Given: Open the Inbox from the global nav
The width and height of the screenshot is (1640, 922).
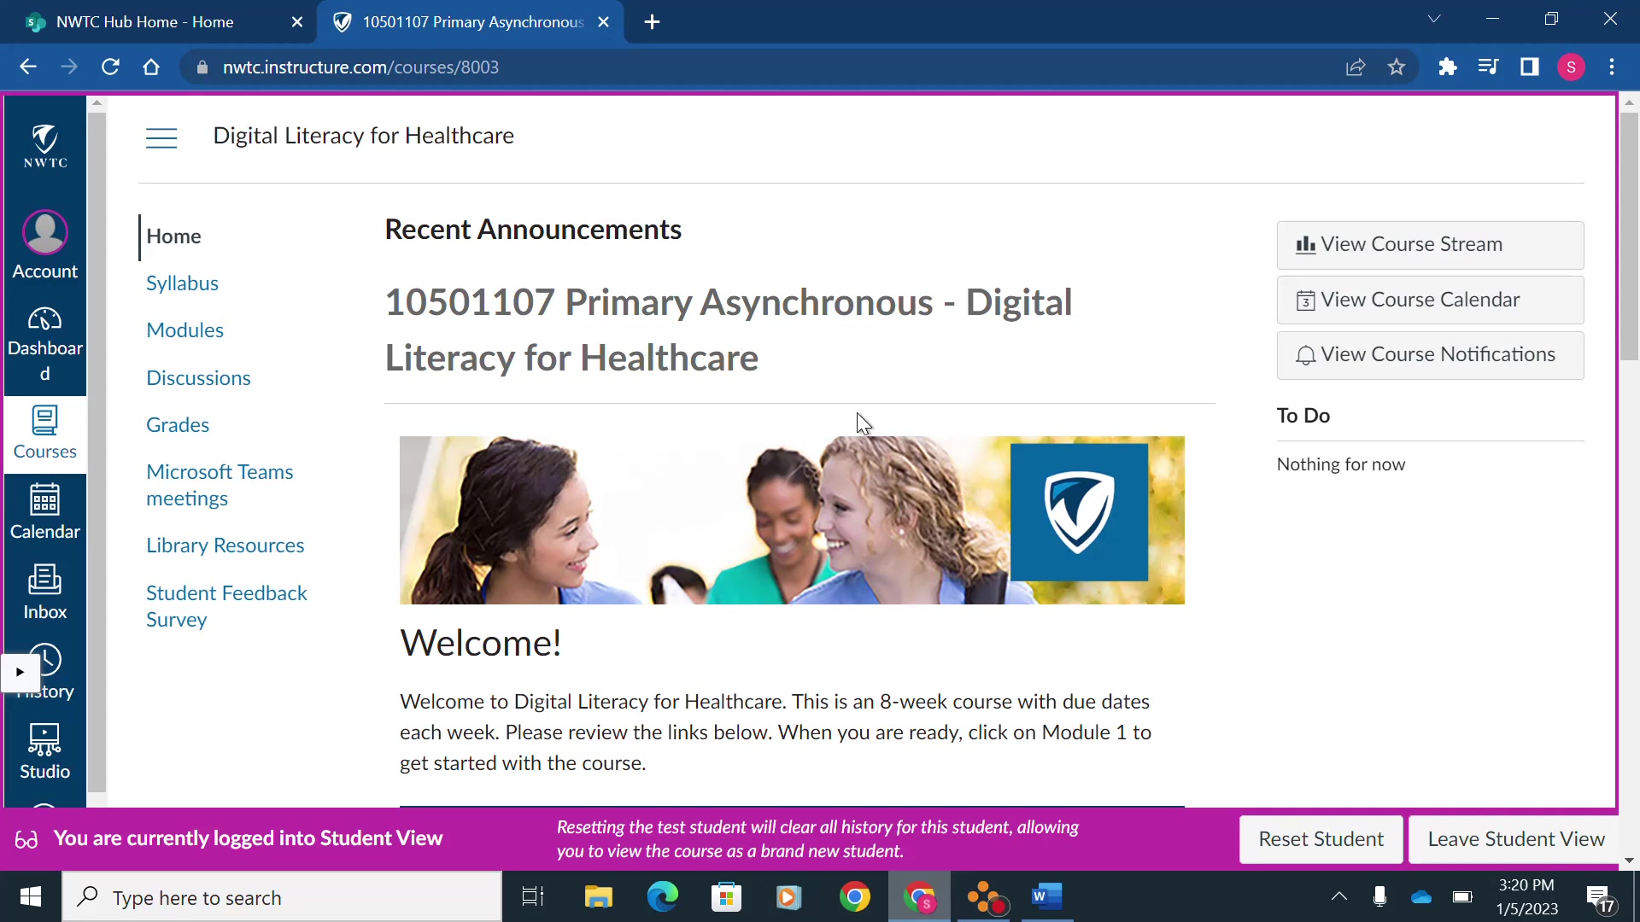Looking at the screenshot, I should click(x=45, y=592).
